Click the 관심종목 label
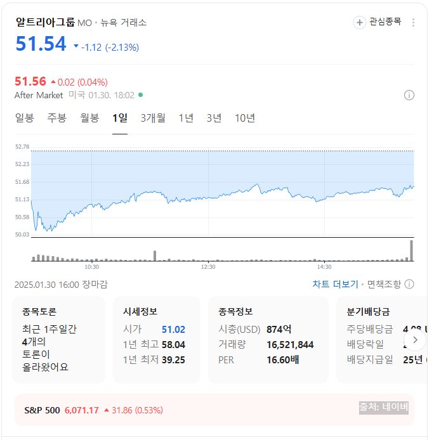The height and width of the screenshot is (440, 434). point(385,22)
